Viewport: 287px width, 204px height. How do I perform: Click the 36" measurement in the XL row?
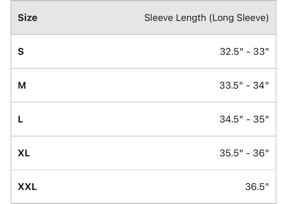261,153
